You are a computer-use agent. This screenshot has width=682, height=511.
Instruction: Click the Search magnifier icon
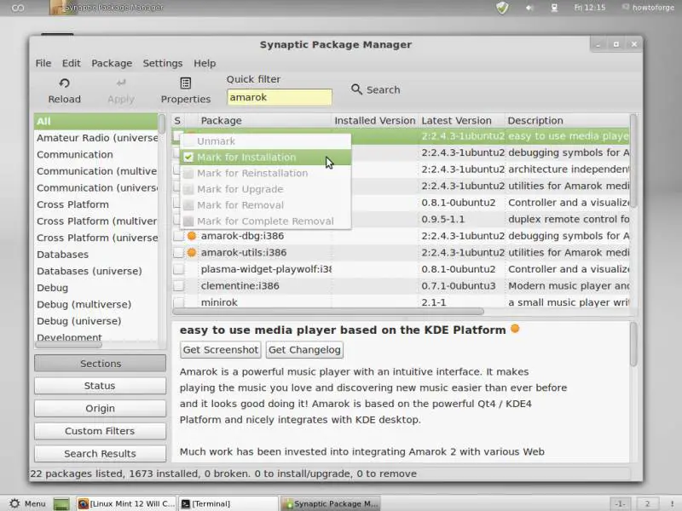click(357, 89)
